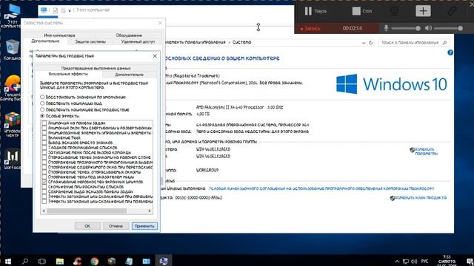The width and height of the screenshot is (474, 266).
Task: Select Восстановить значения по умолчанию radio
Action: click(x=42, y=97)
